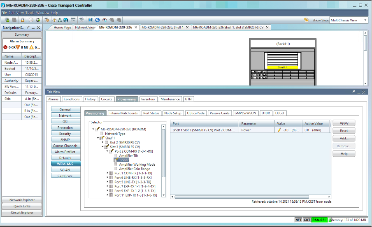
Task: Close the Shelf 1 tab
Action: tap(187, 28)
